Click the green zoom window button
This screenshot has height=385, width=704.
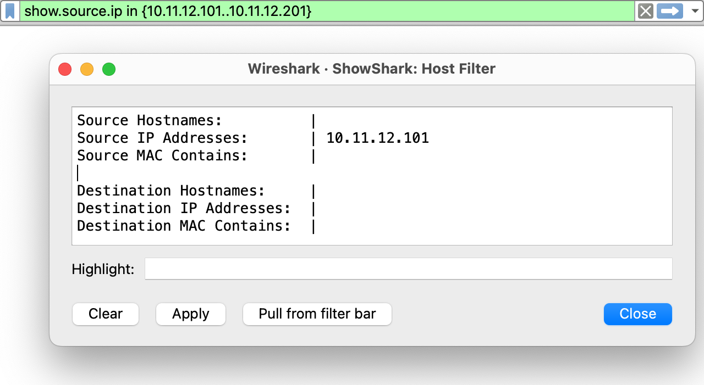click(109, 69)
